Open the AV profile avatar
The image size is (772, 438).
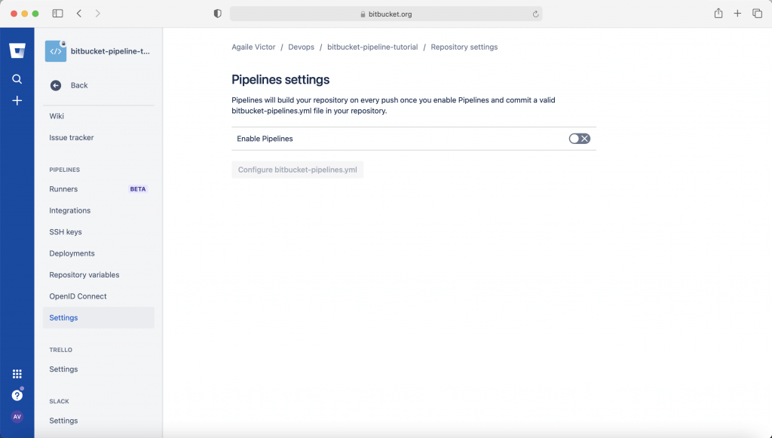(x=17, y=417)
